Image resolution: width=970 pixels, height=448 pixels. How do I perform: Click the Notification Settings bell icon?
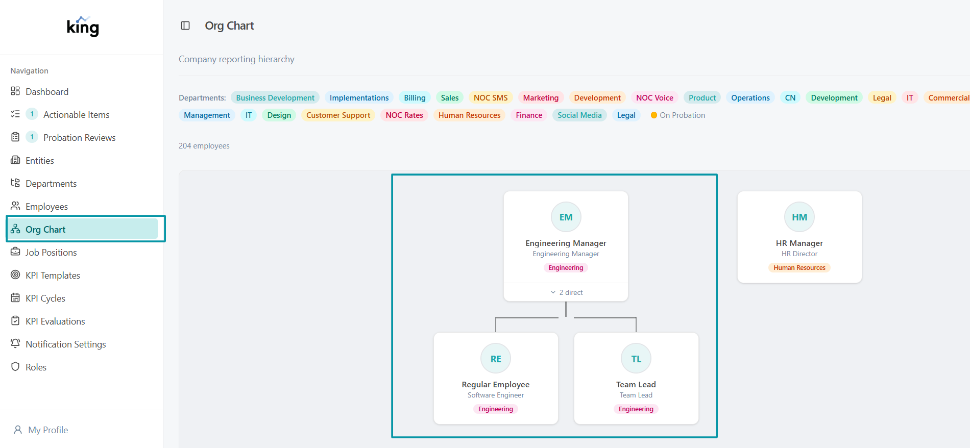[15, 344]
